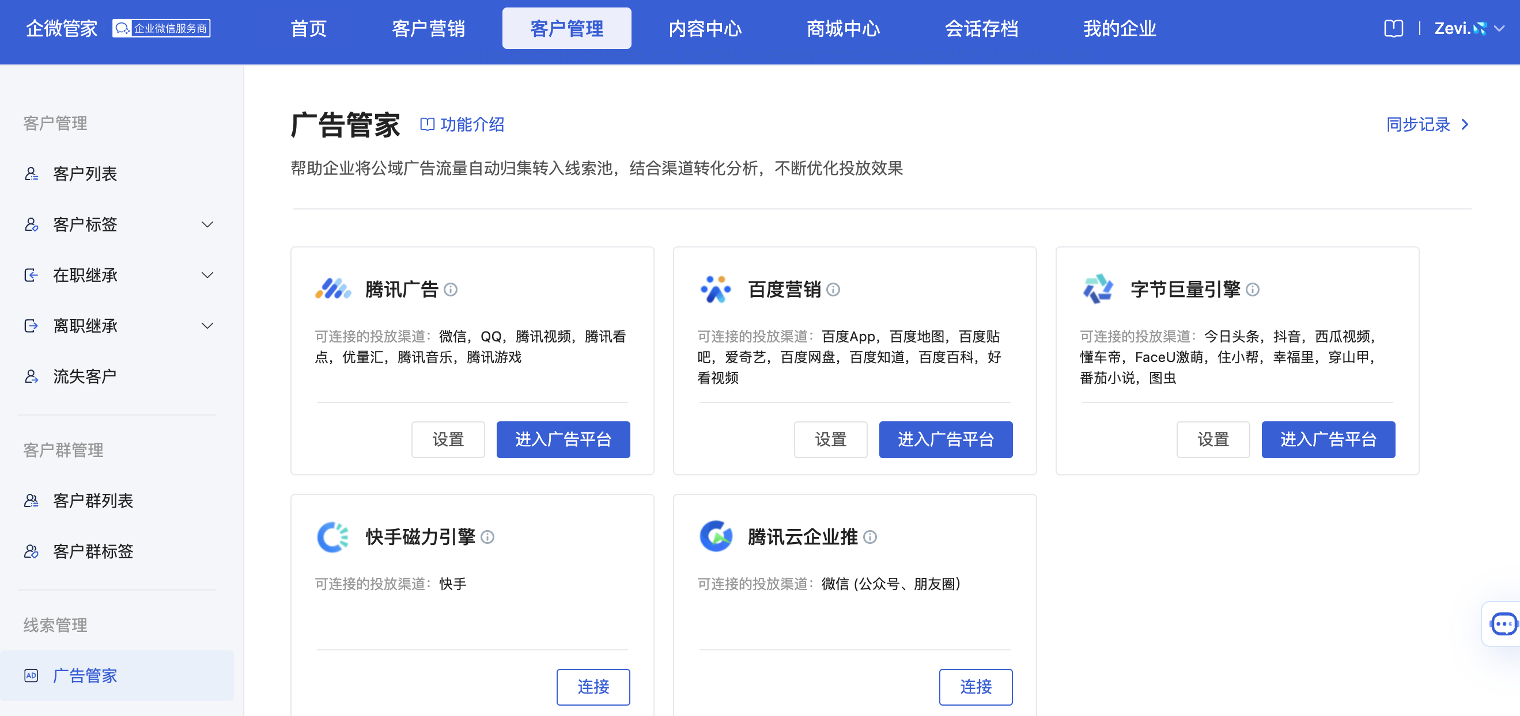Screen dimensions: 1520x716
Task: Click the 腾讯云企业推 logo
Action: click(x=716, y=537)
